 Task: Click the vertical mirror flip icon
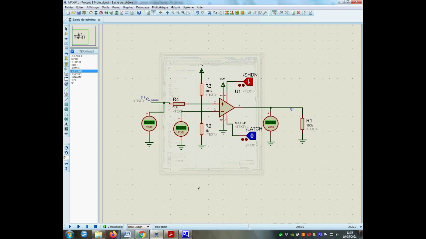pyautogui.click(x=66, y=169)
